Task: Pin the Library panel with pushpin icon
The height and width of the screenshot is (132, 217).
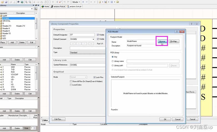Action: coord(36,5)
